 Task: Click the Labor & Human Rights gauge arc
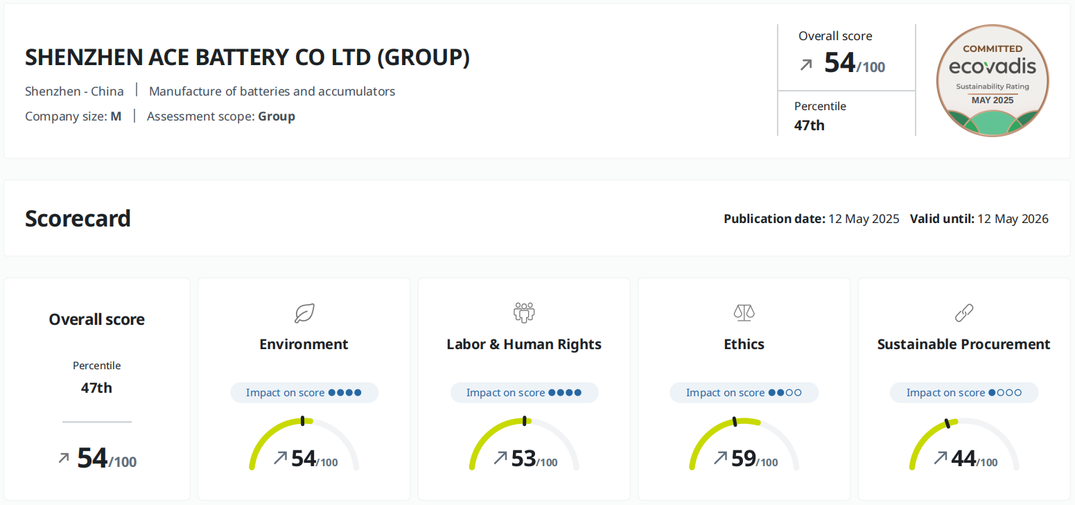[524, 443]
